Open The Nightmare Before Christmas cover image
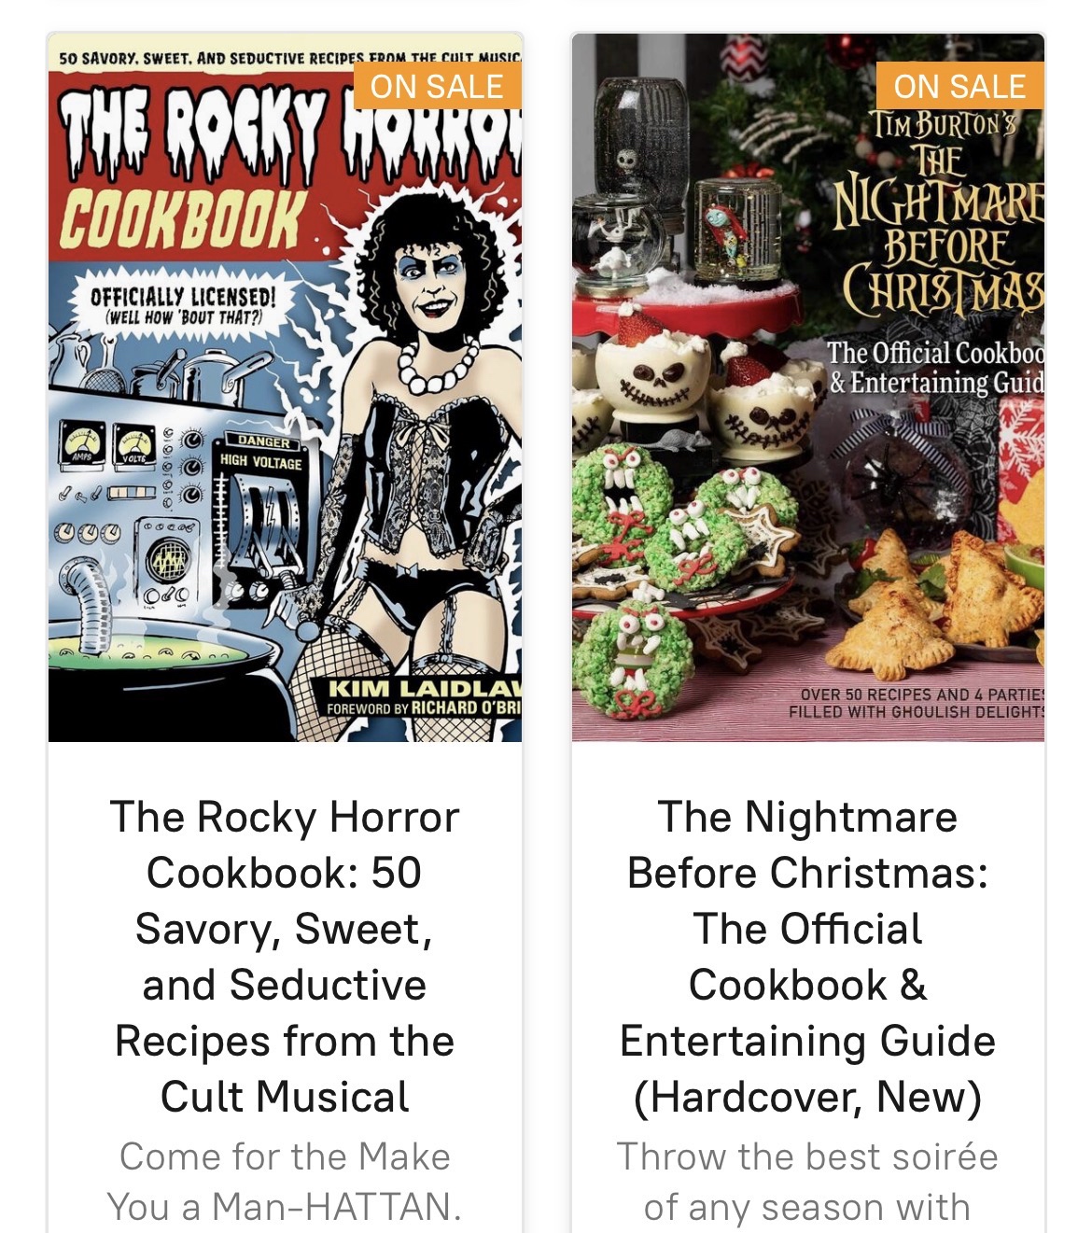The width and height of the screenshot is (1092, 1233). point(807,387)
